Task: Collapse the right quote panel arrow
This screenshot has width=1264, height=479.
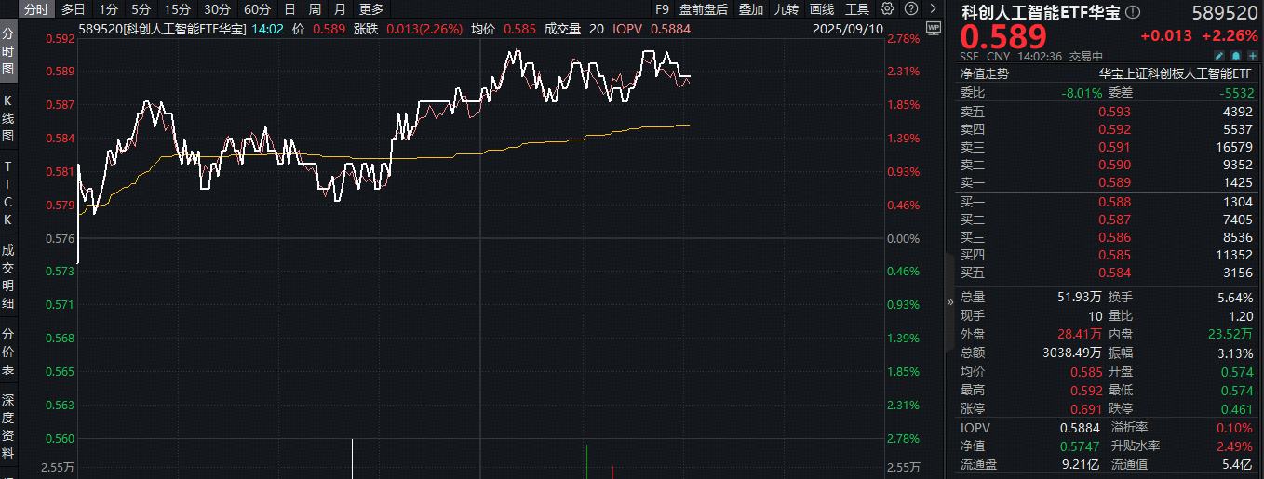Action: 950,300
